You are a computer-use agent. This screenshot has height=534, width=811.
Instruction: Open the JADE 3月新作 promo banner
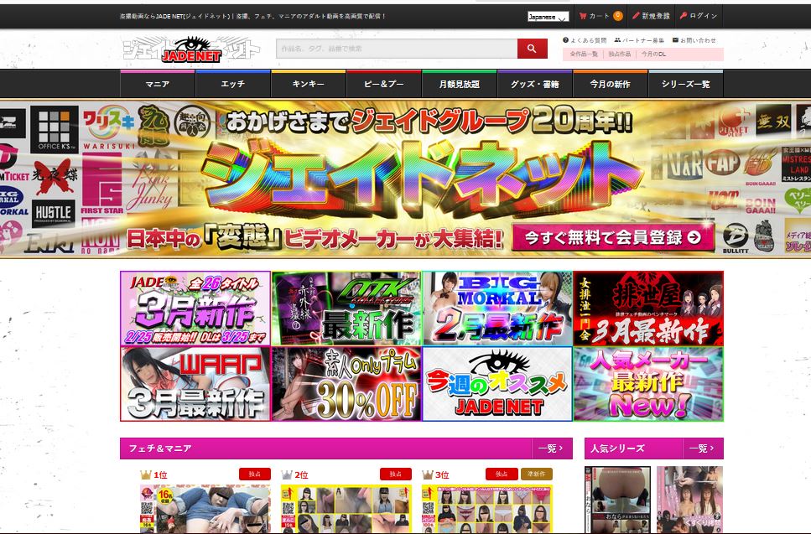(195, 308)
